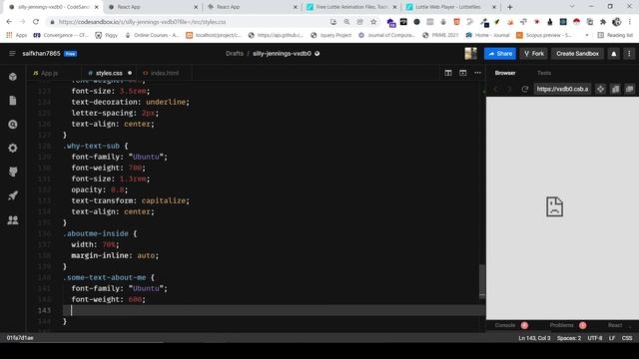Go forward in the preview browser
Viewport: 639px width, 359px height.
[x=509, y=89]
